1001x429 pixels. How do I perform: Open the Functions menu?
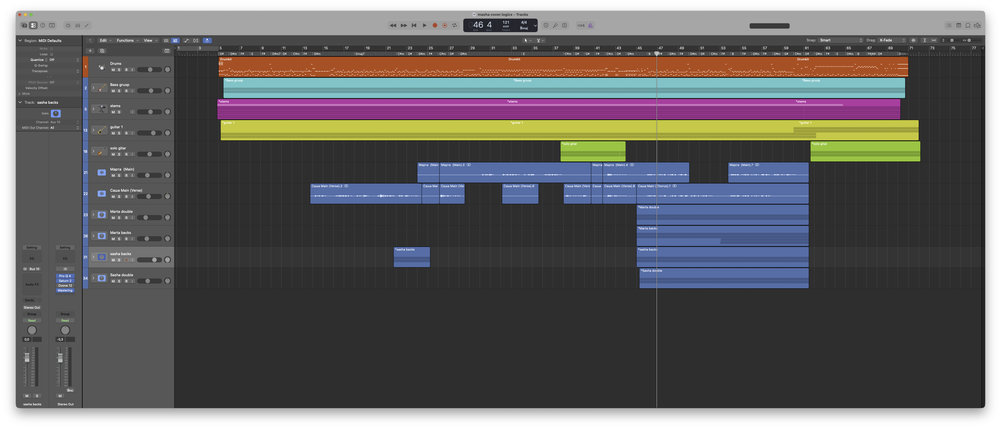(127, 40)
